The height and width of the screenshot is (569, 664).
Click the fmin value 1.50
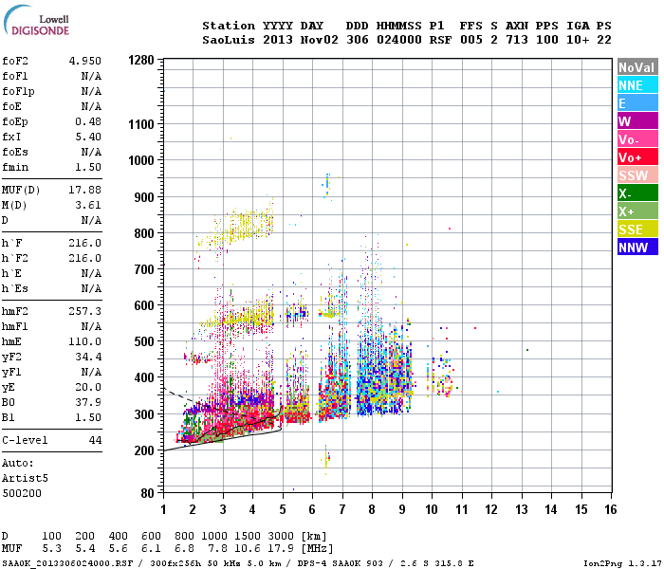(88, 167)
